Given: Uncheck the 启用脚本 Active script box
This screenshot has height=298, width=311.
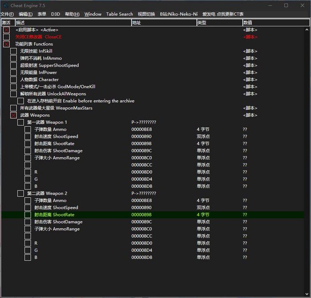Looking at the screenshot, I should tap(6, 30).
